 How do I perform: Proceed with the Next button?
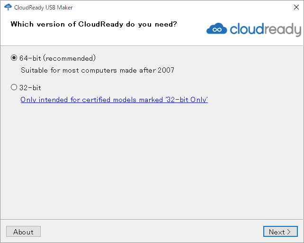tap(280, 231)
